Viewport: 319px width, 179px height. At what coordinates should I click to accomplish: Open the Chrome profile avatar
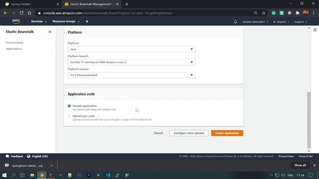click(x=306, y=13)
